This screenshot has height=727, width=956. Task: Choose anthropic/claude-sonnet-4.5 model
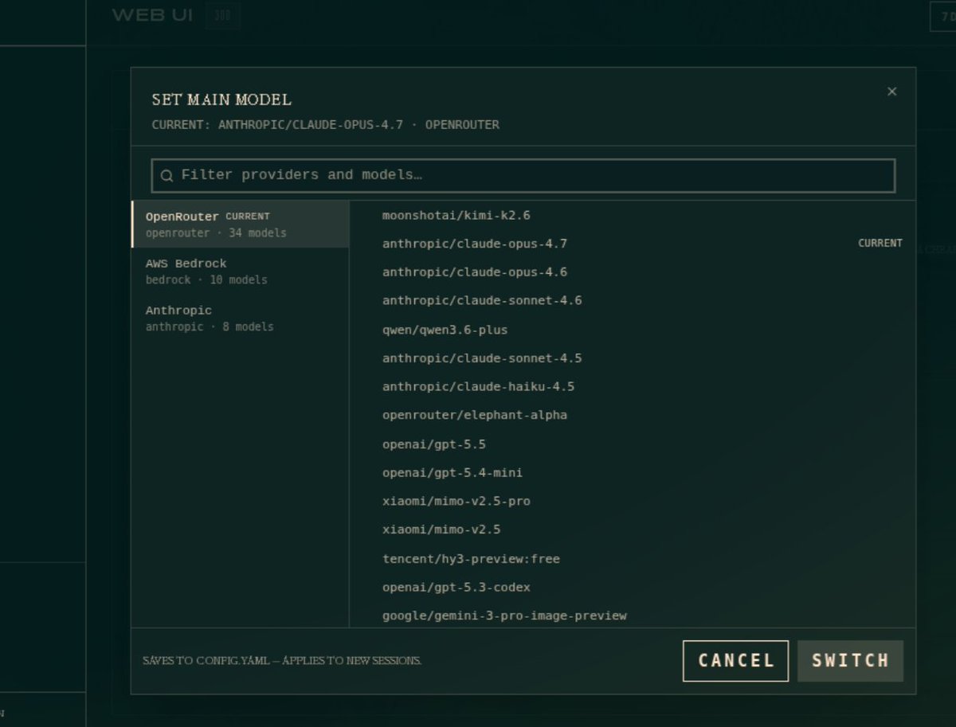click(x=633, y=358)
